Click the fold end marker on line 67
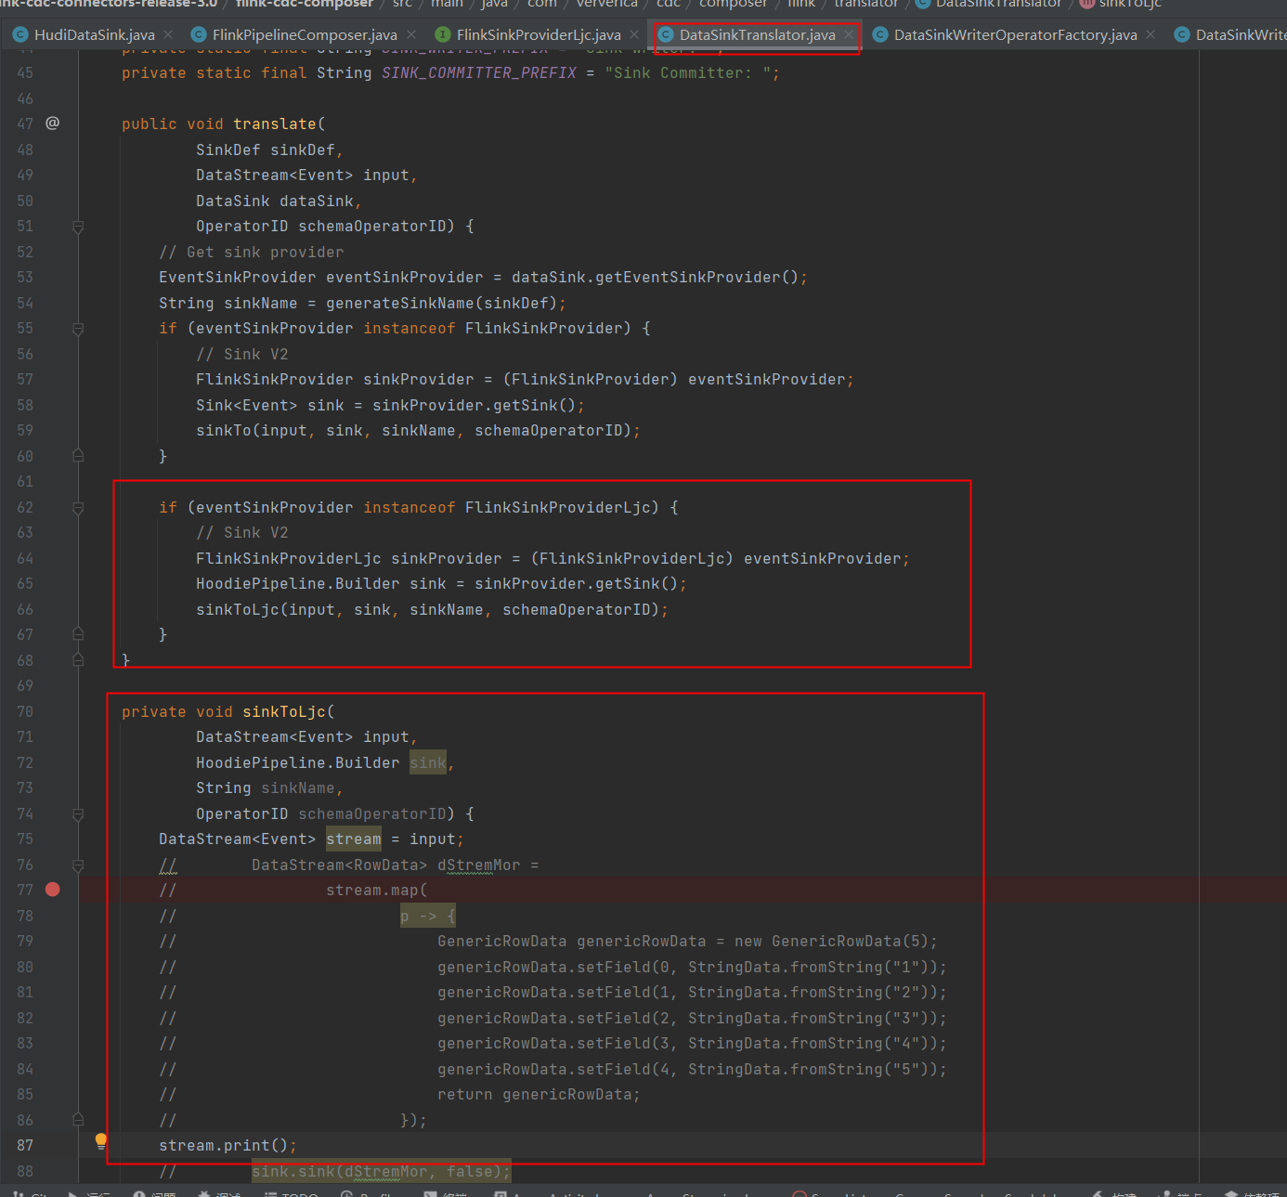Screen dimensions: 1287x1197 tap(78, 634)
